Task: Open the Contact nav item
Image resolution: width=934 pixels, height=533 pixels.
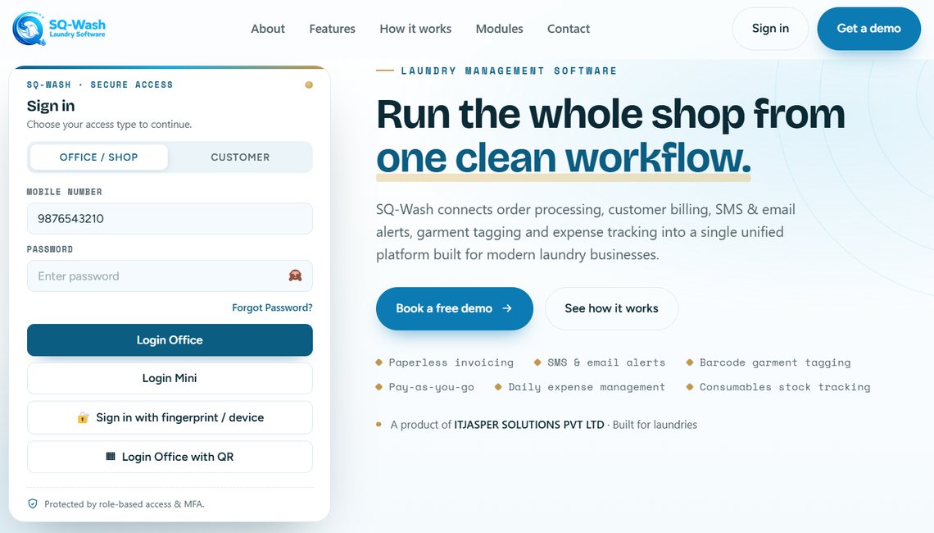Action: tap(569, 29)
